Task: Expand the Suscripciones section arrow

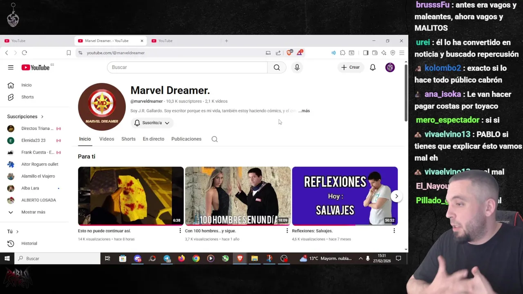Action: coord(42,117)
